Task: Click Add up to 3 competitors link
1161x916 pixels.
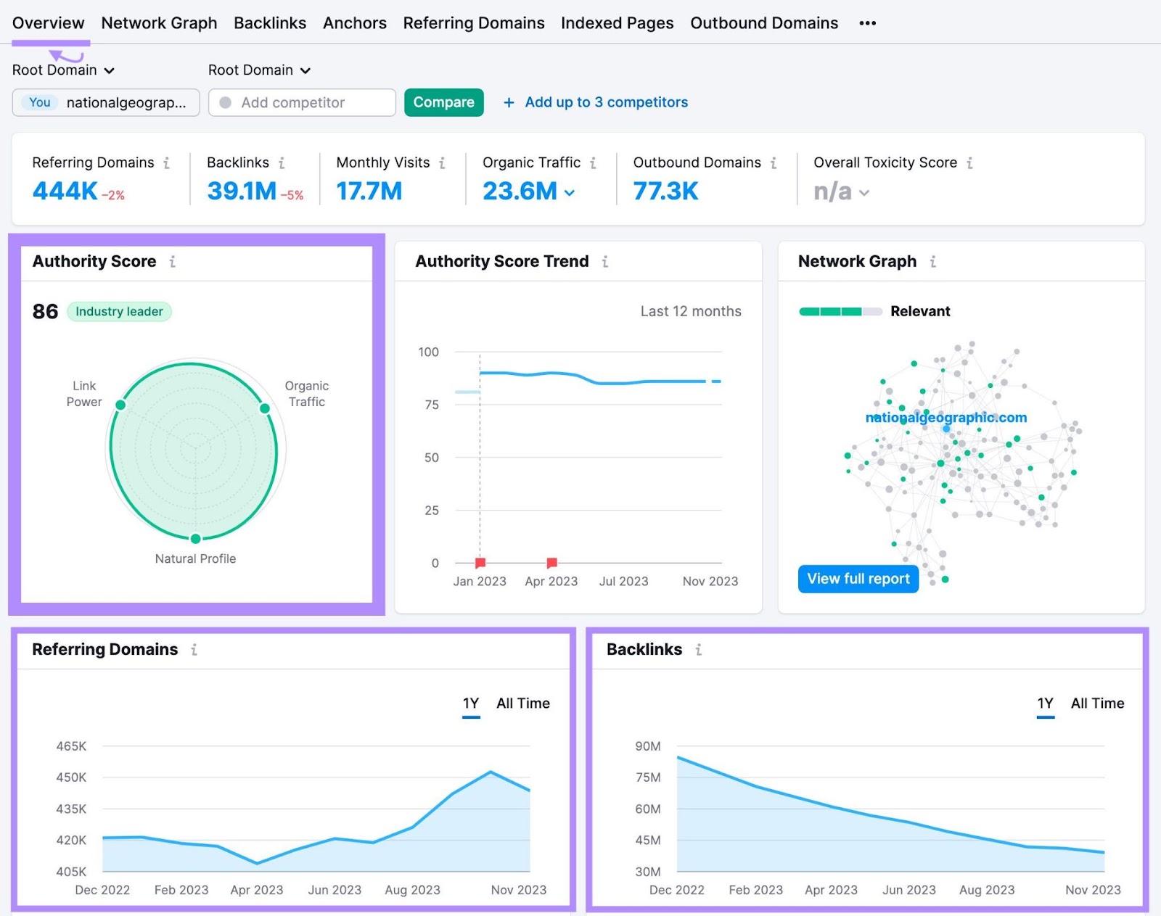Action: pyautogui.click(x=607, y=102)
